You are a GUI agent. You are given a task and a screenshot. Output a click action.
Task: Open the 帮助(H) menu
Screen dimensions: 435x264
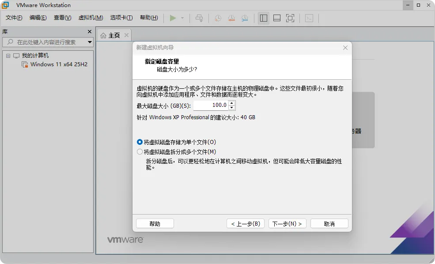pyautogui.click(x=149, y=18)
